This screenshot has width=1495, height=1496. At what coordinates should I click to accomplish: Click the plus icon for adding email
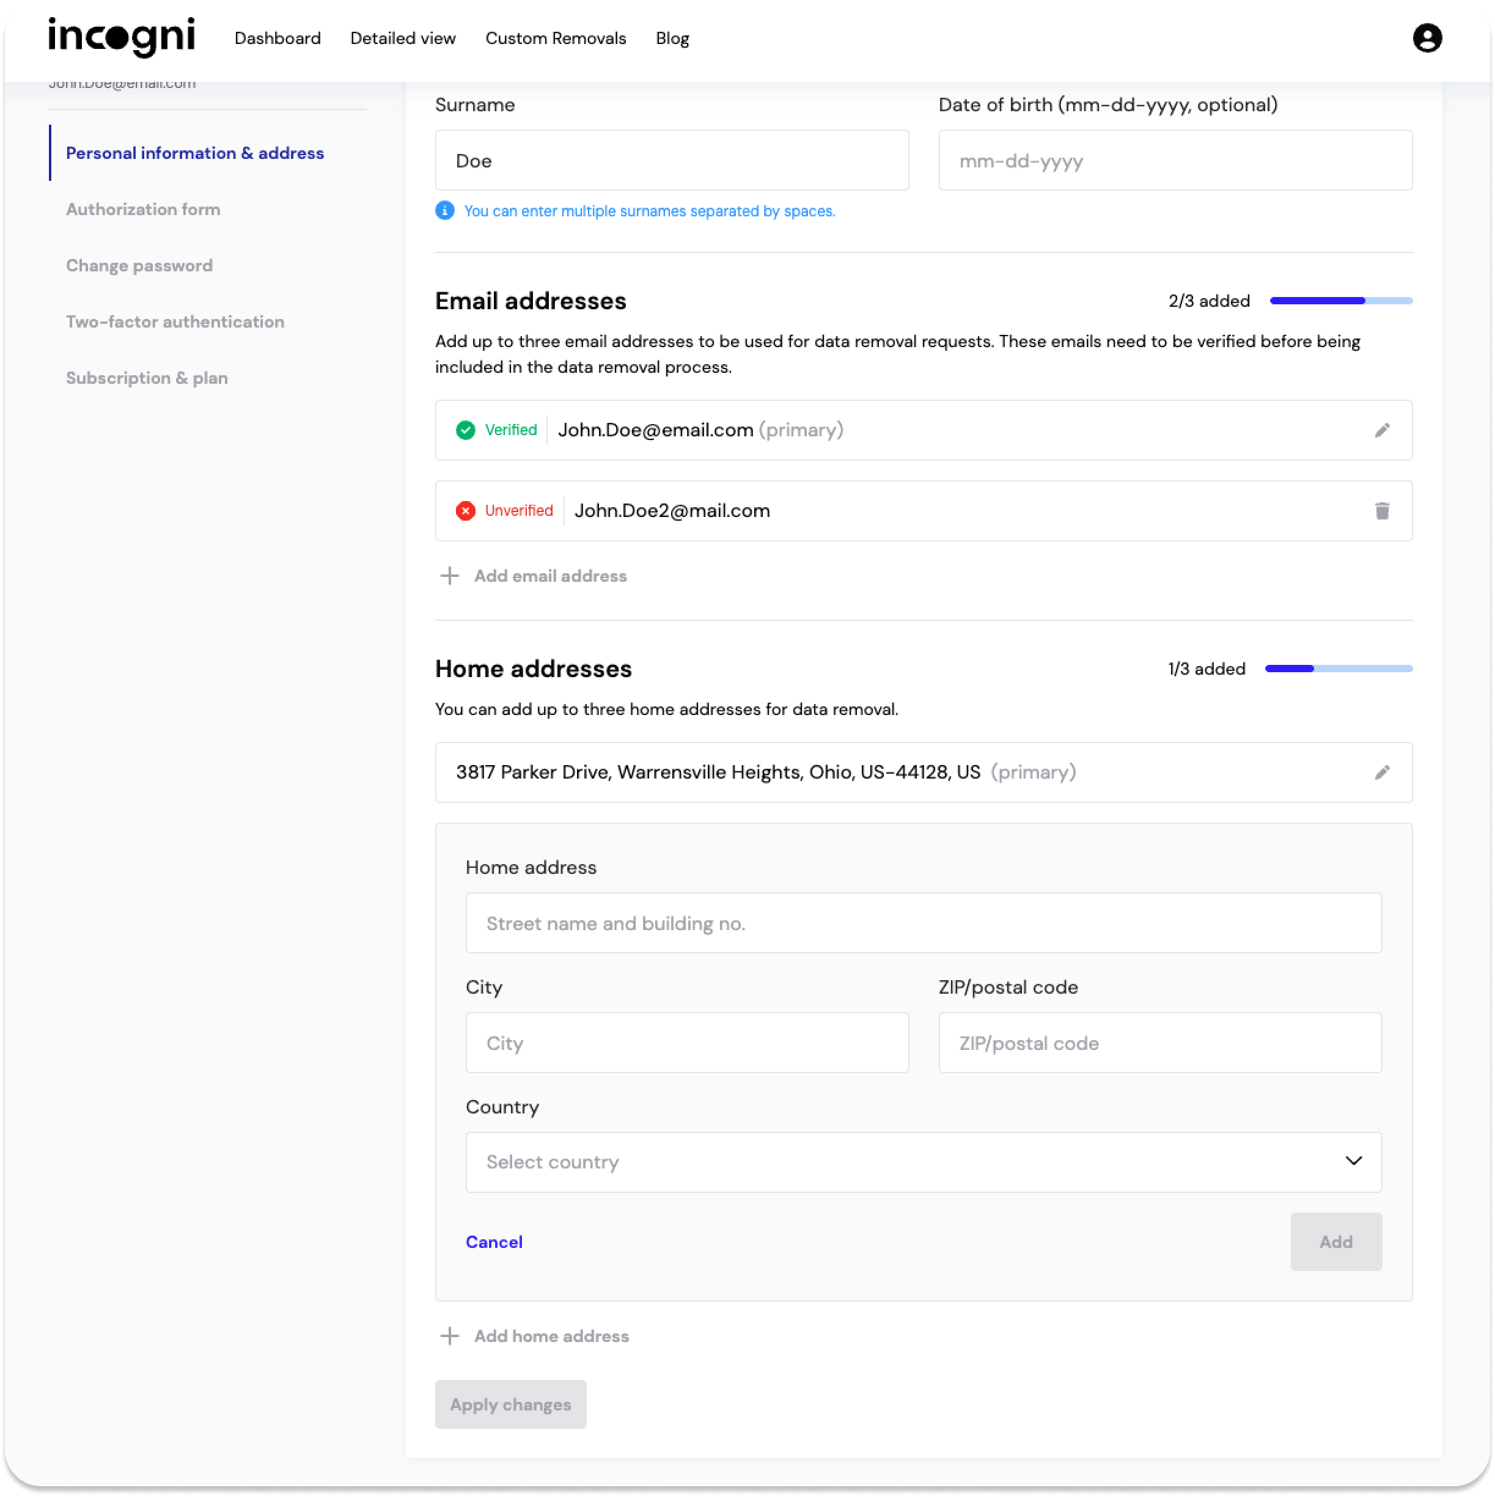[x=449, y=576]
